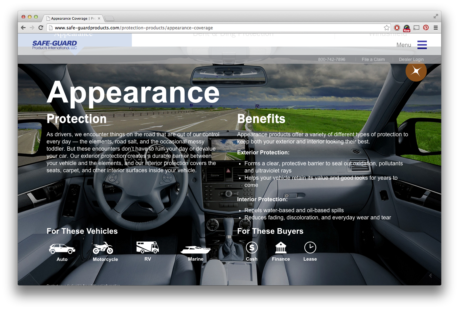
Task: Open the Chromecast extension icon
Action: click(416, 27)
